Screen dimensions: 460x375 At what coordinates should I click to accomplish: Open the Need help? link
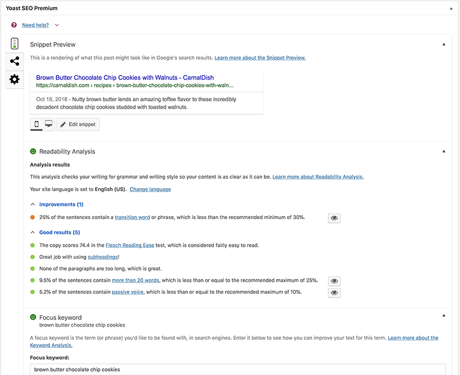(36, 25)
